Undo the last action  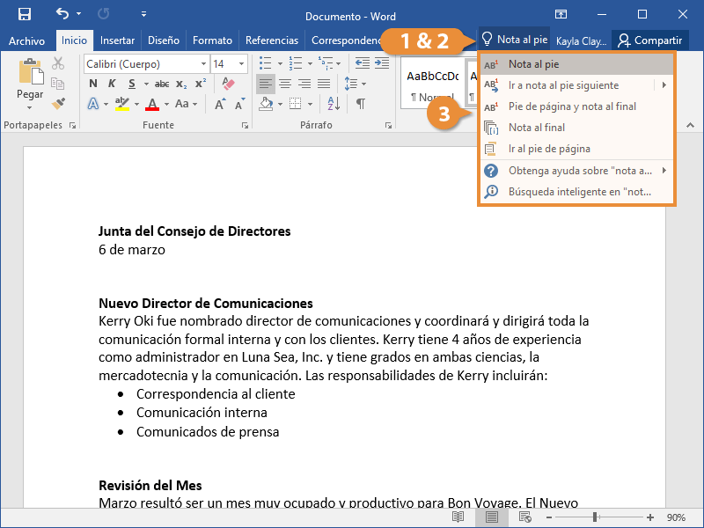[62, 14]
